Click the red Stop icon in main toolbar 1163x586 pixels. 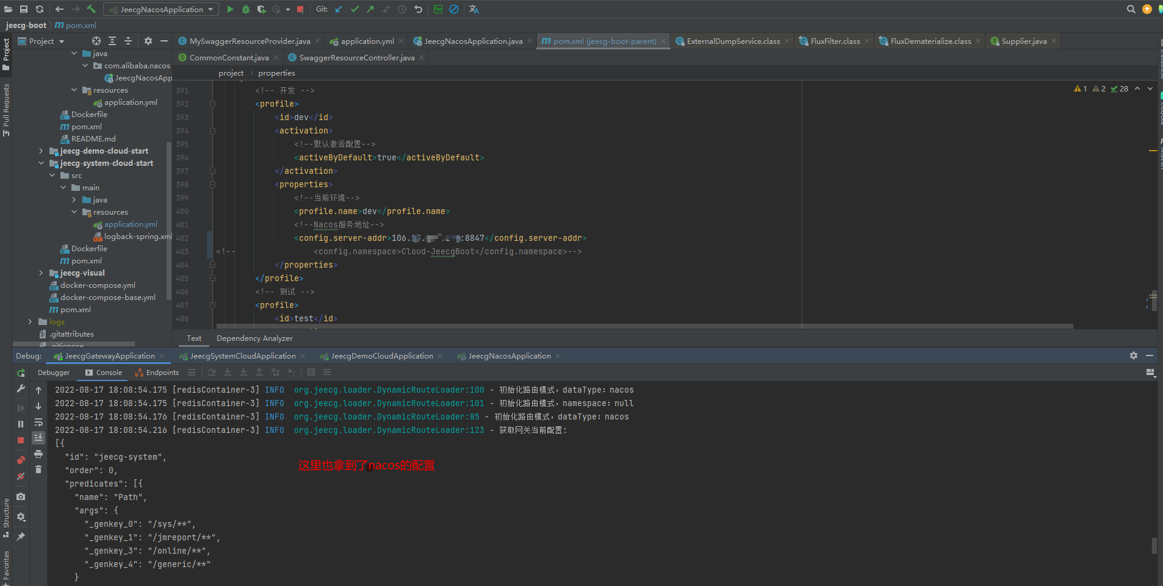[300, 9]
